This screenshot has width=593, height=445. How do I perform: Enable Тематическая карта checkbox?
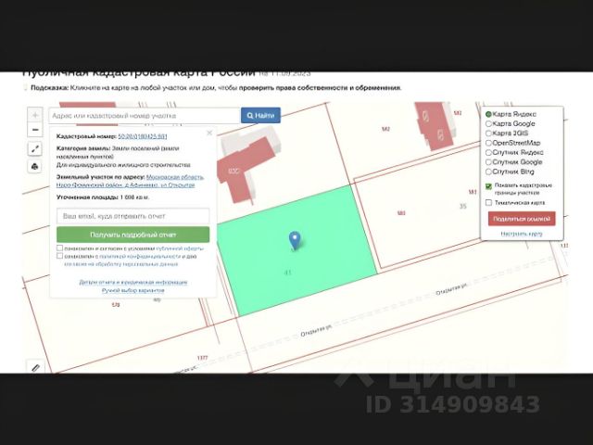coord(488,202)
